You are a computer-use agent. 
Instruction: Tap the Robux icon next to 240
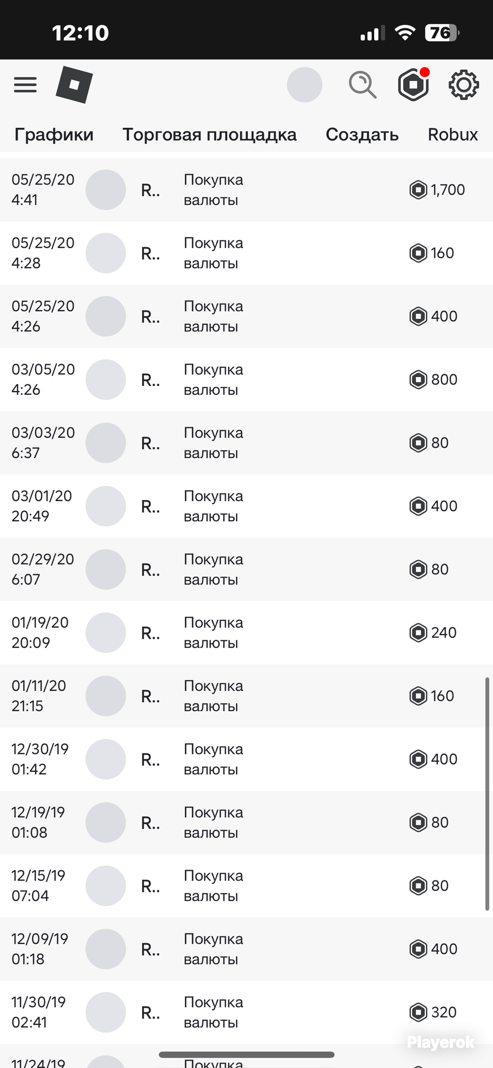(418, 633)
